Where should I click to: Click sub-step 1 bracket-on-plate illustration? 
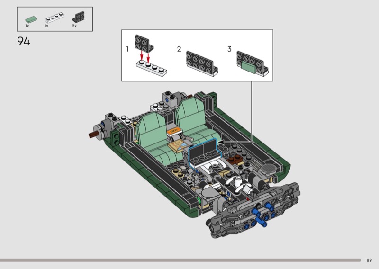tap(151, 55)
